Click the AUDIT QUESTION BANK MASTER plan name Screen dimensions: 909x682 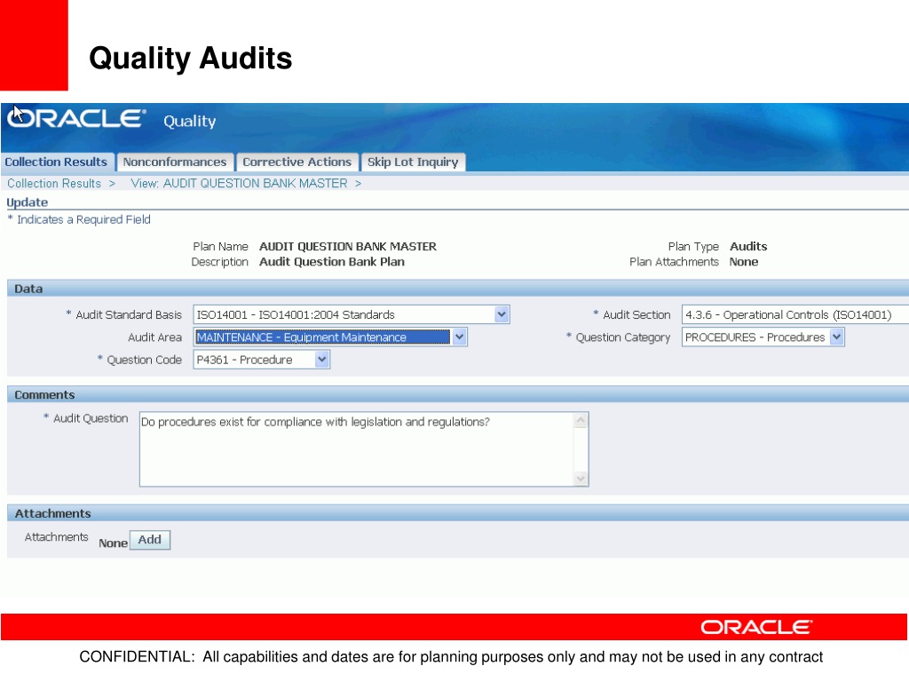click(x=348, y=247)
